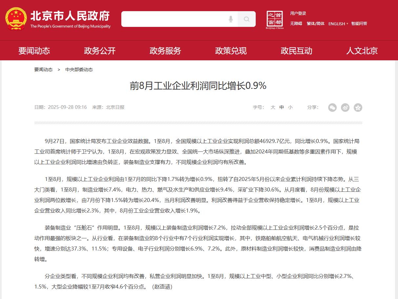The width and height of the screenshot is (398, 299).
Task: Click the 用户登录 login link
Action: coord(298,13)
